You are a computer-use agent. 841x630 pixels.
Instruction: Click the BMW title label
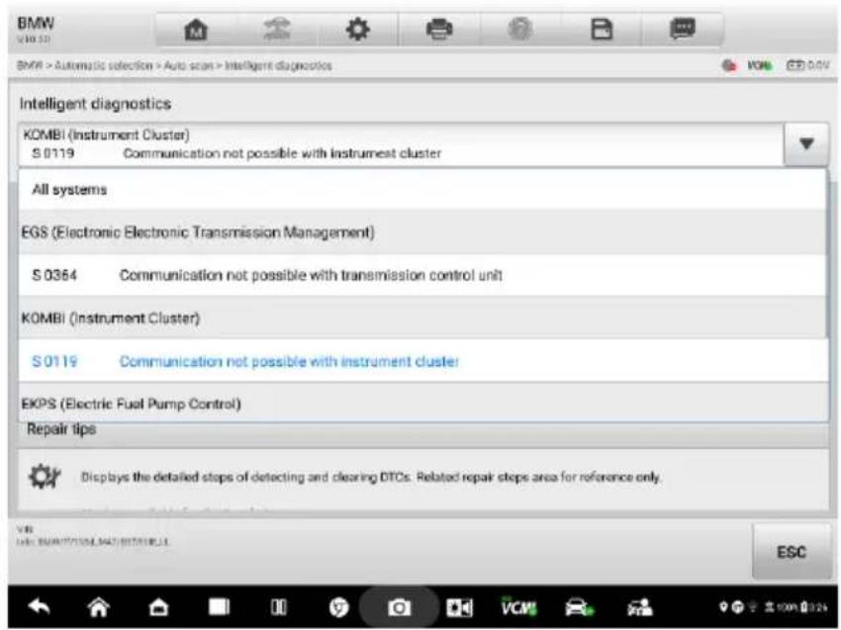pos(36,23)
